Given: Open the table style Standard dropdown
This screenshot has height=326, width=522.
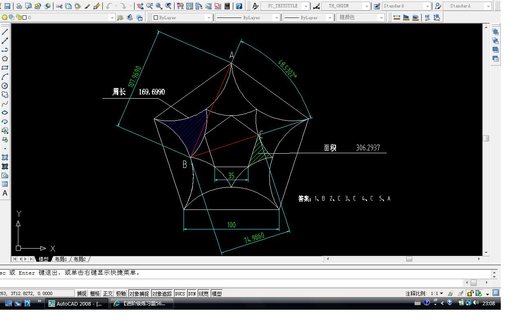Looking at the screenshot, I should pos(427,6).
